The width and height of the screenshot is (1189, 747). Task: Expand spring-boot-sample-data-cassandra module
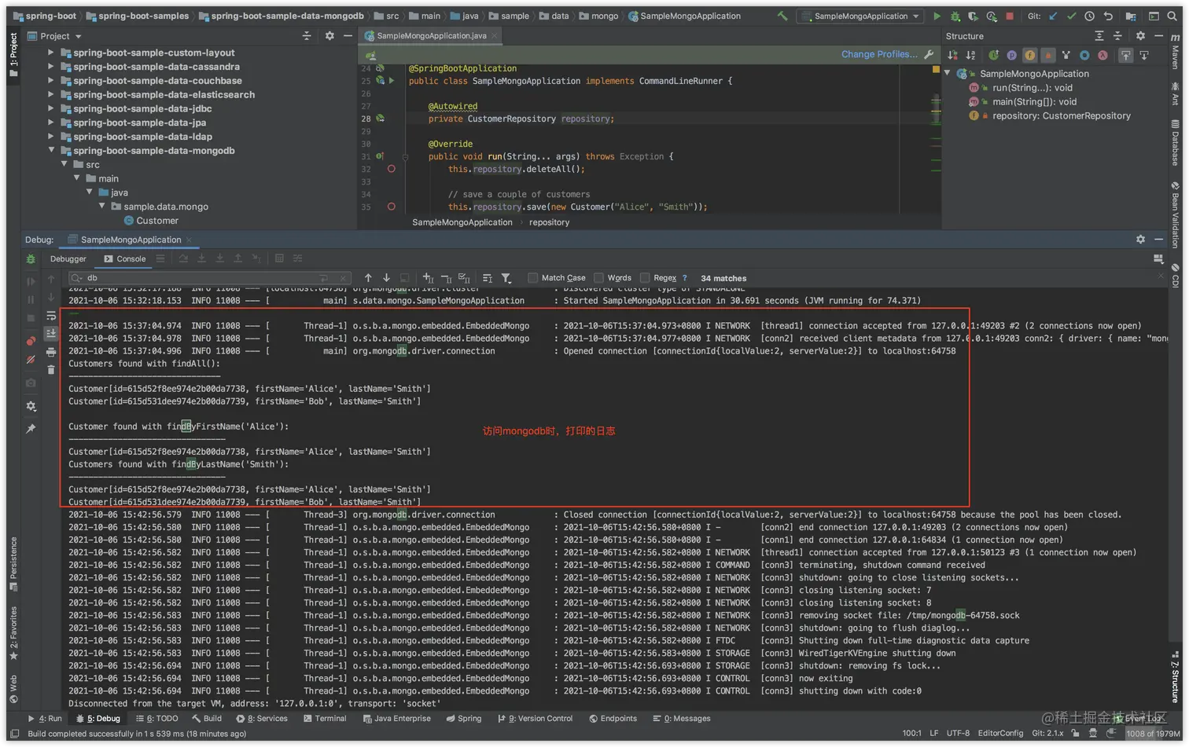coord(51,67)
